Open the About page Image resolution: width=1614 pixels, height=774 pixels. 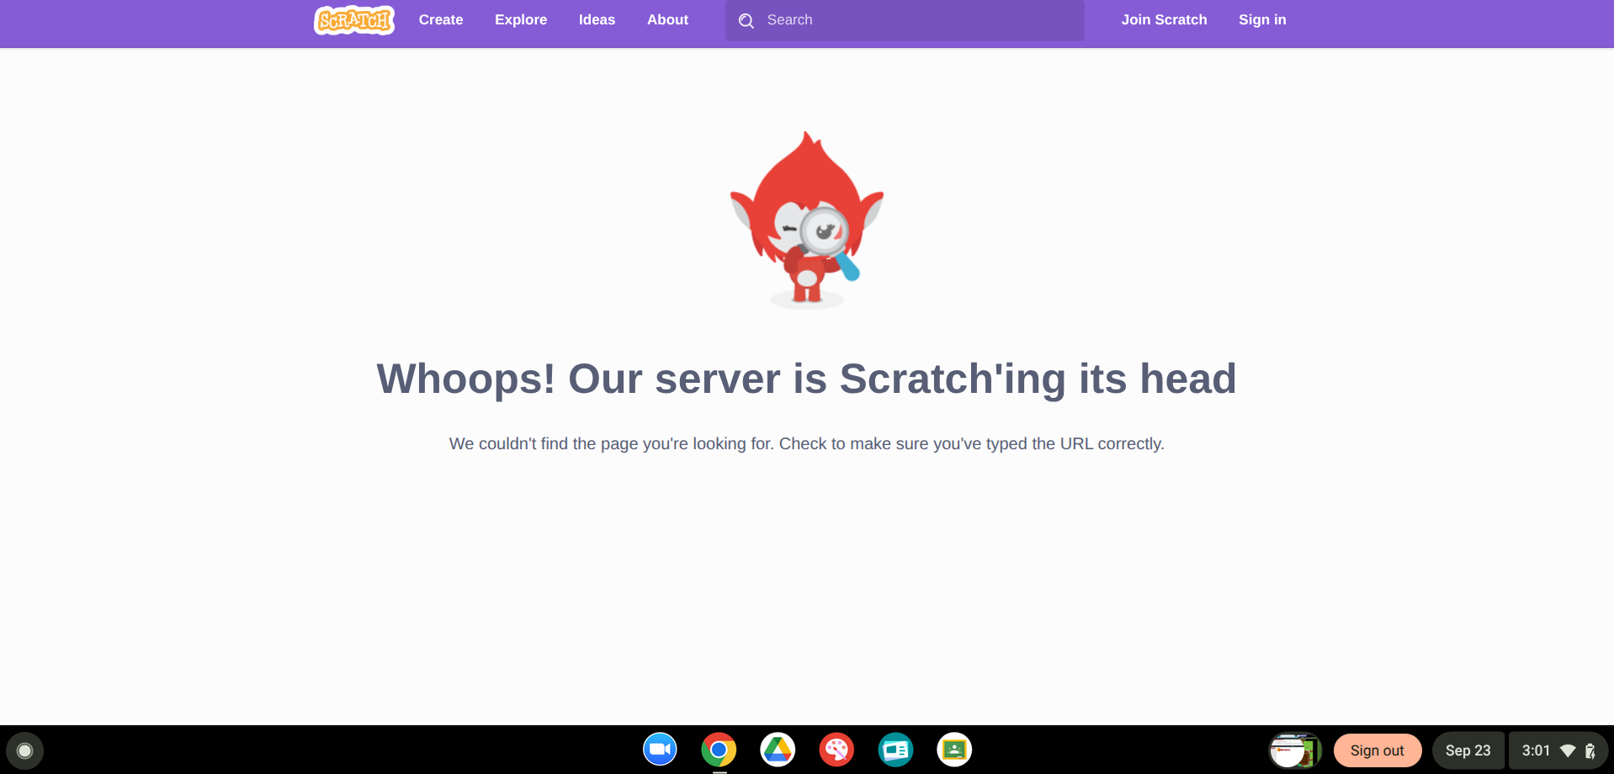tap(667, 20)
